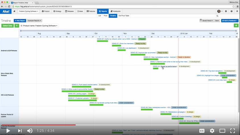Click the Android v3.24 Release row label

(x=9, y=50)
